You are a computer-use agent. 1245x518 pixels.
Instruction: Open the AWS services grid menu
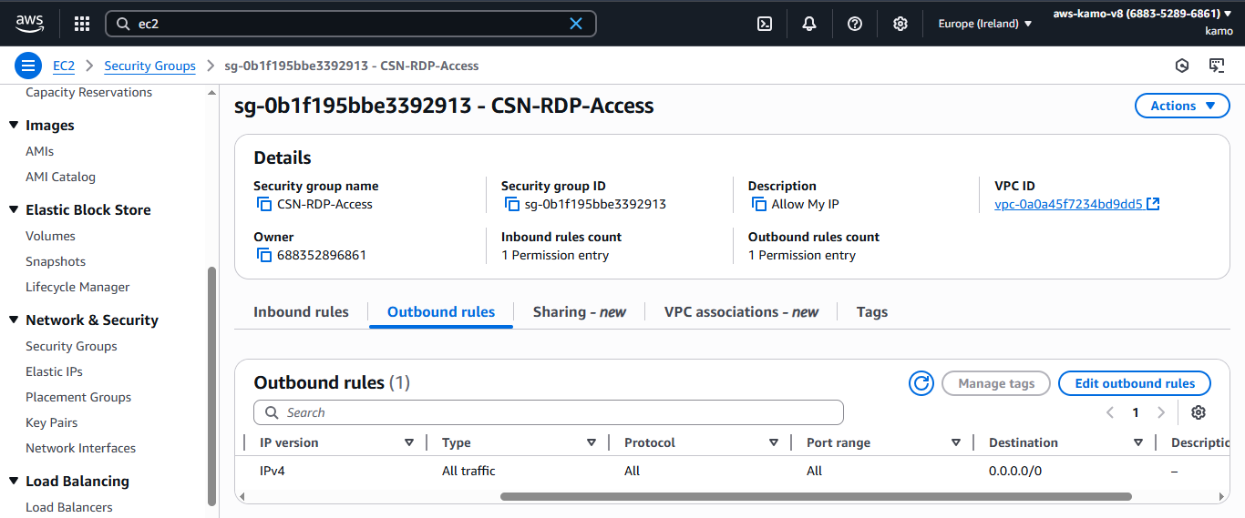pyautogui.click(x=82, y=24)
